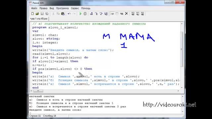Open the Правка menu
This screenshot has width=212, height=119.
click(x=43, y=8)
